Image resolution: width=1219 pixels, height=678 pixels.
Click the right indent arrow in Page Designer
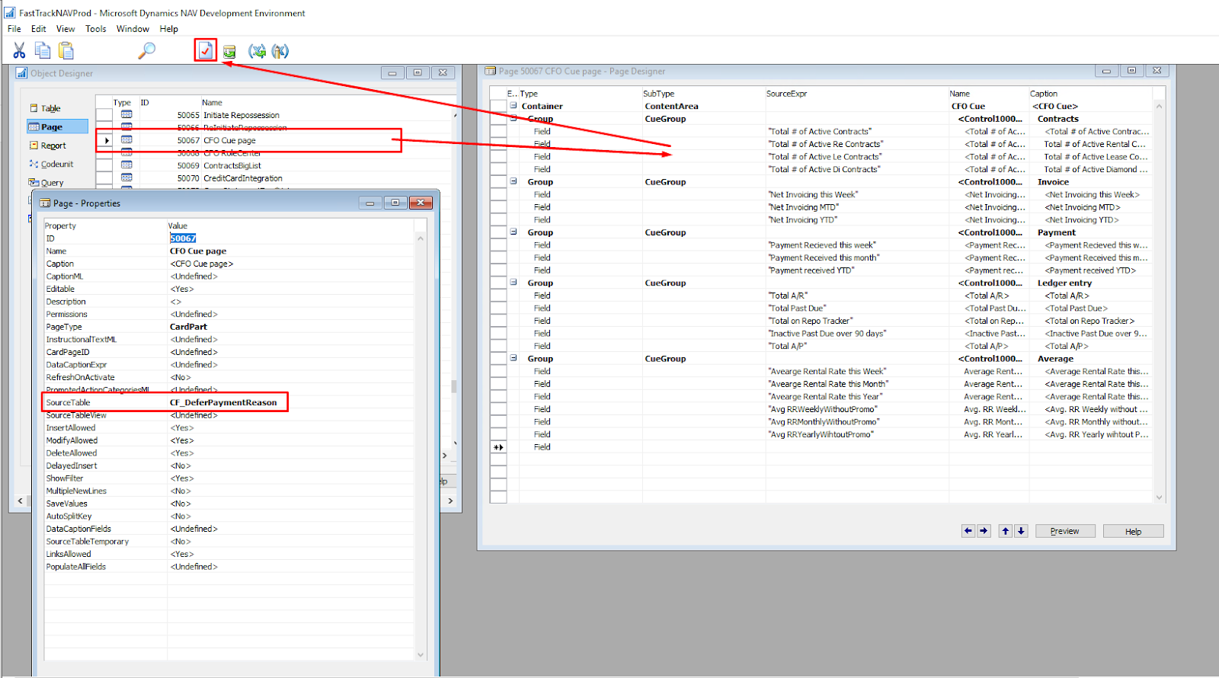tap(984, 531)
